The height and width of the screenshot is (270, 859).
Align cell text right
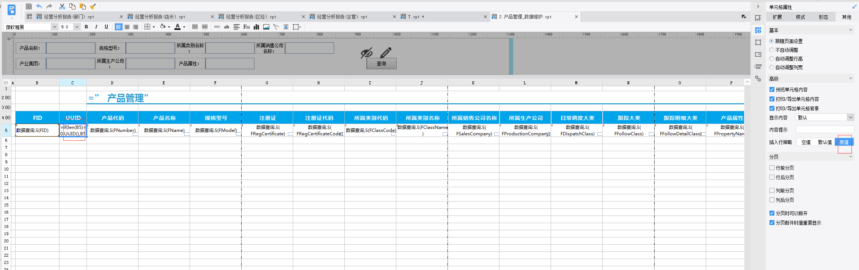click(x=135, y=27)
